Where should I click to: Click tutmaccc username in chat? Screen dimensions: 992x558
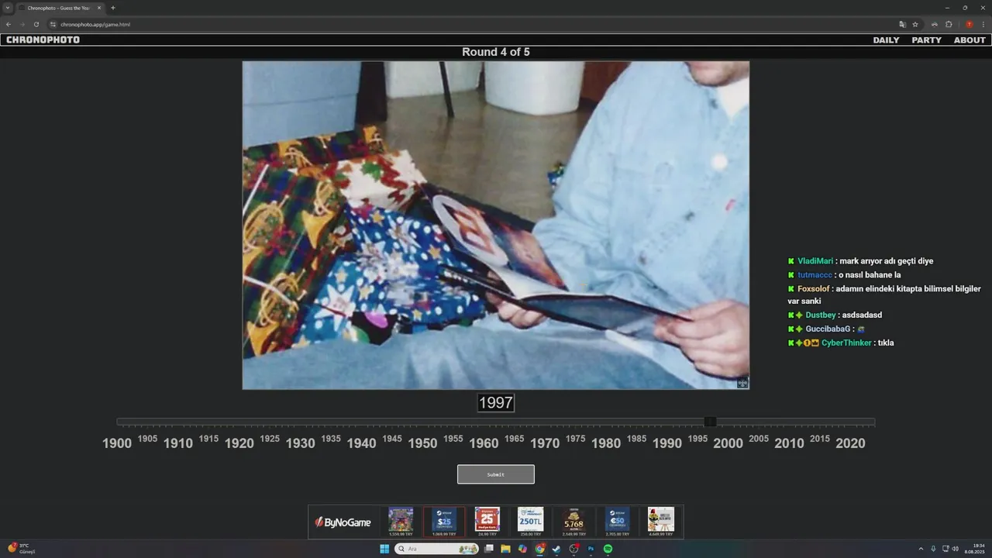[x=815, y=275]
